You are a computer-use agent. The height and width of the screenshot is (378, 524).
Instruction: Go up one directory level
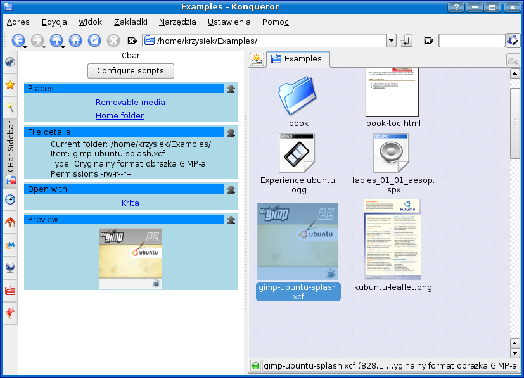(x=56, y=41)
